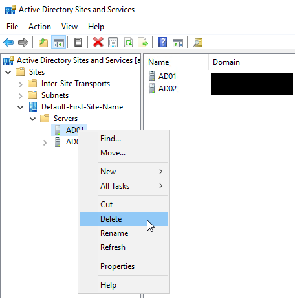Click the gray Forward arrow icon

point(23,42)
